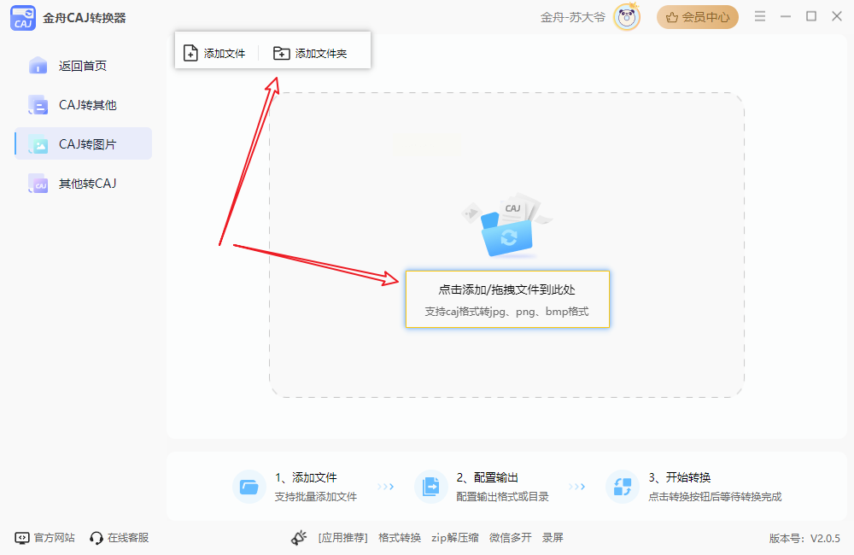Close the converter window

[x=837, y=16]
